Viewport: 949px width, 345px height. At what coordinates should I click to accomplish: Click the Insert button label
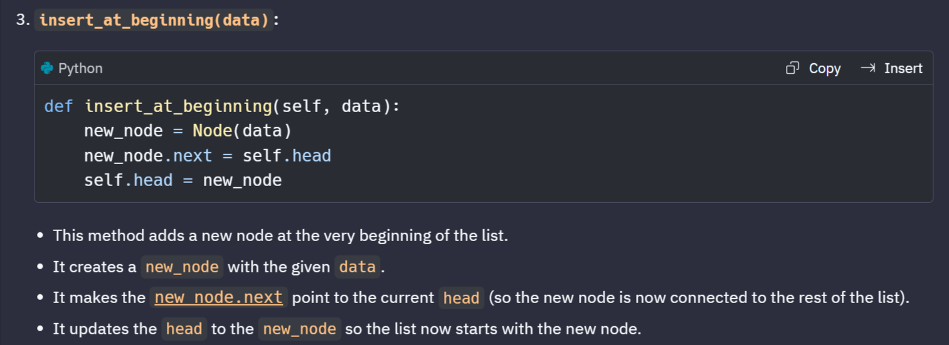[903, 68]
